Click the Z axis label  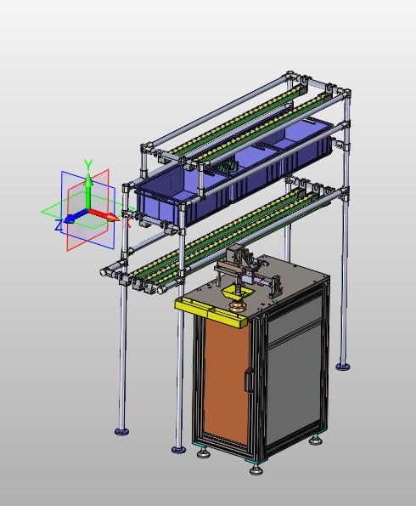click(x=59, y=225)
